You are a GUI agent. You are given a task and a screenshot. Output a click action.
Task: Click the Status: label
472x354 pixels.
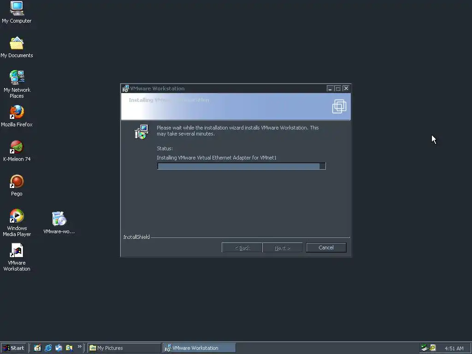165,148
